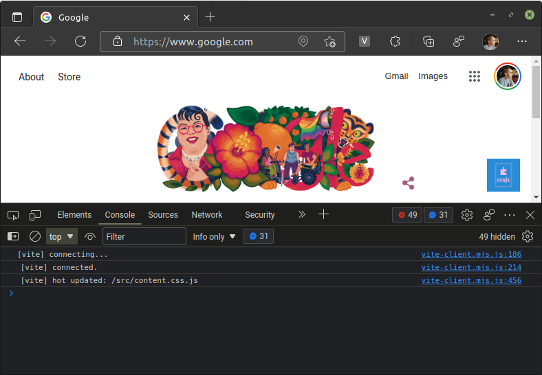Toggle the console sidebar

coord(13,236)
